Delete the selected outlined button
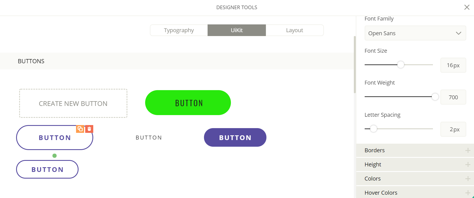 click(x=89, y=129)
